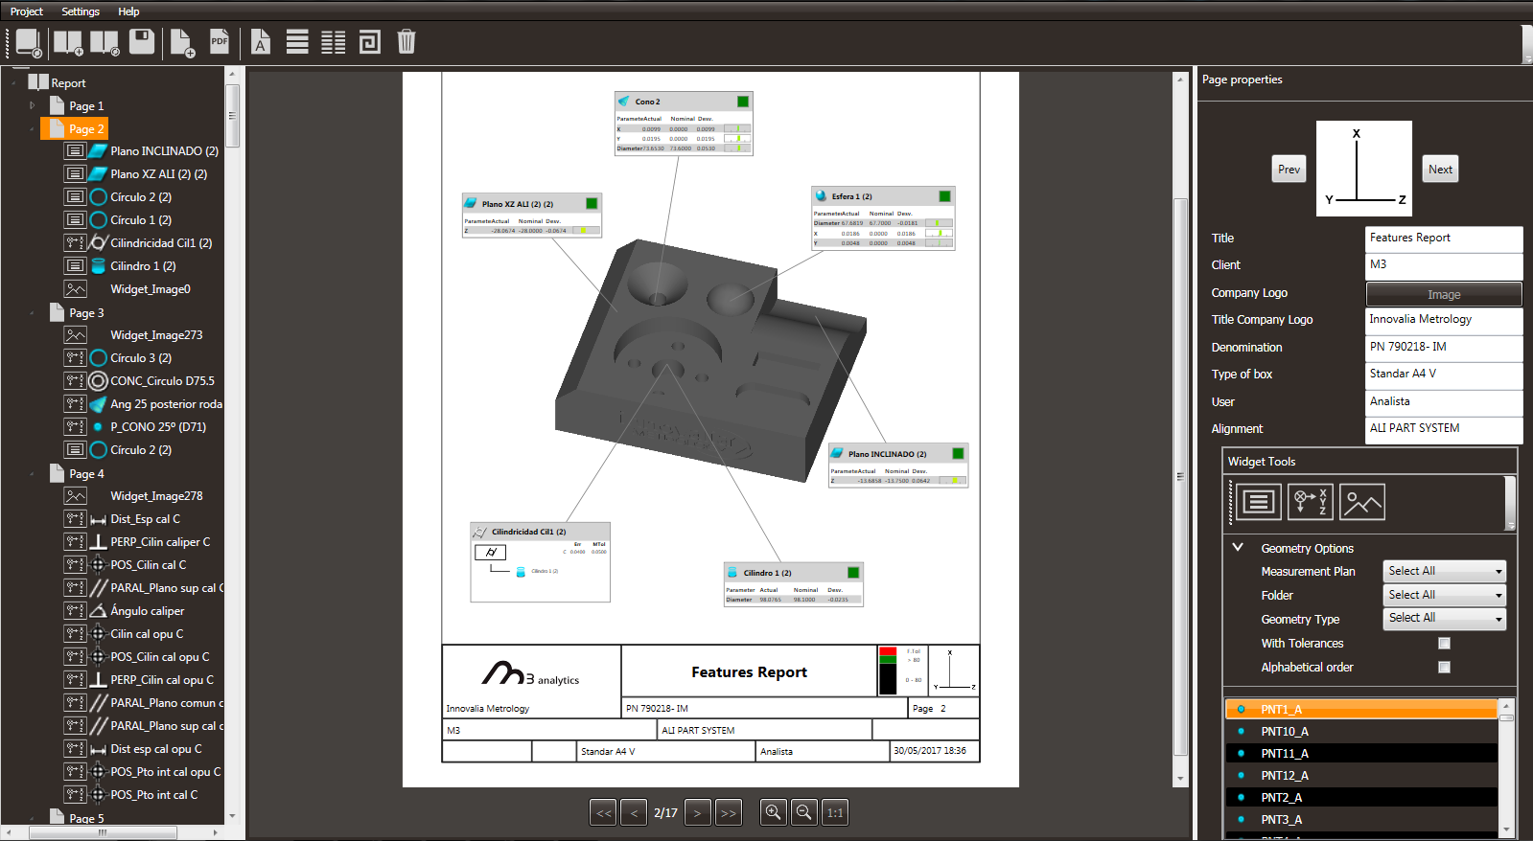Click the trash delete icon in toolbar
The width and height of the screenshot is (1533, 841).
[x=406, y=41]
